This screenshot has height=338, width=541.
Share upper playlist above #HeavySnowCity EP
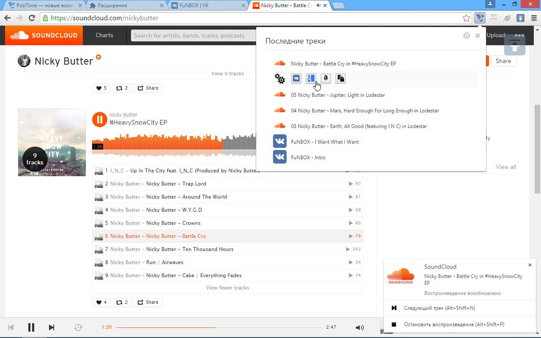tap(148, 88)
